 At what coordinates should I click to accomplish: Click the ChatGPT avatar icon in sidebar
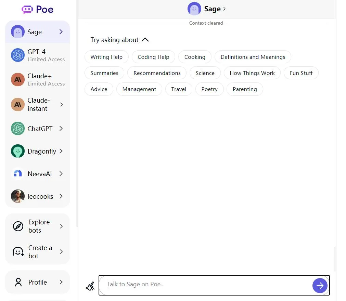click(18, 129)
